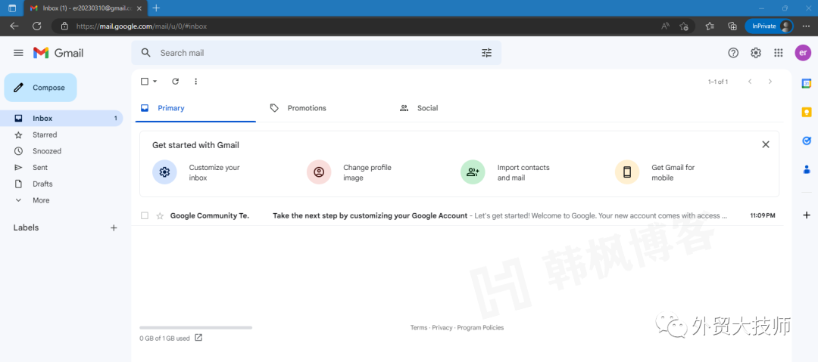
Task: Open Google Tasks side panel icon
Action: click(807, 141)
